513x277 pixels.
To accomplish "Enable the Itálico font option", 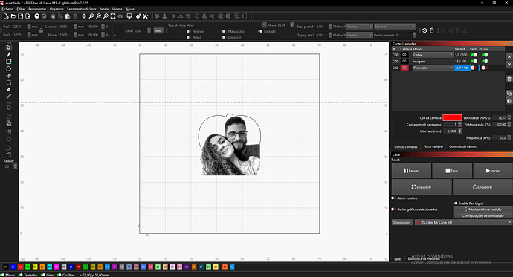I will pos(188,37).
